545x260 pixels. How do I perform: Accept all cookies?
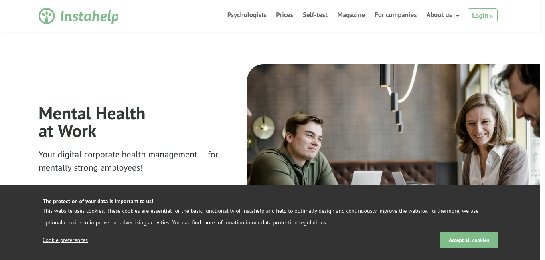(x=469, y=240)
